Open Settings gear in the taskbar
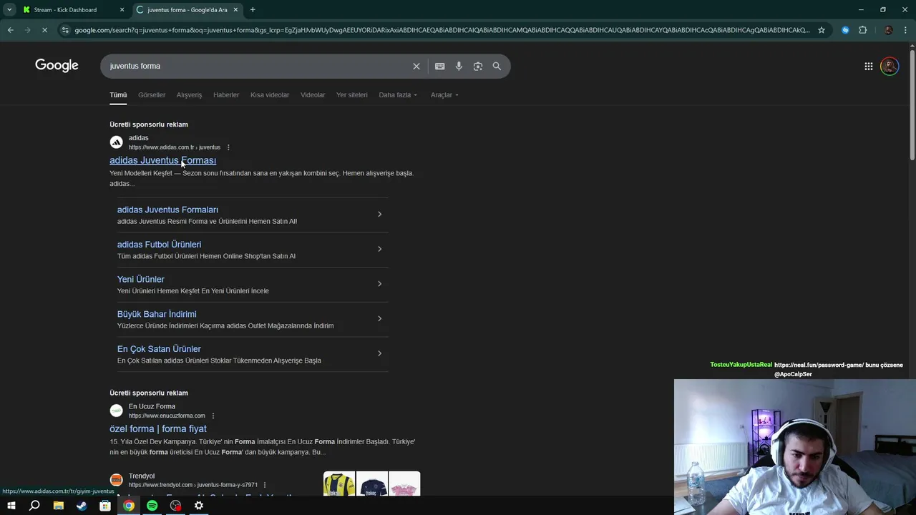Screen dimensions: 916x515 pyautogui.click(x=199, y=506)
